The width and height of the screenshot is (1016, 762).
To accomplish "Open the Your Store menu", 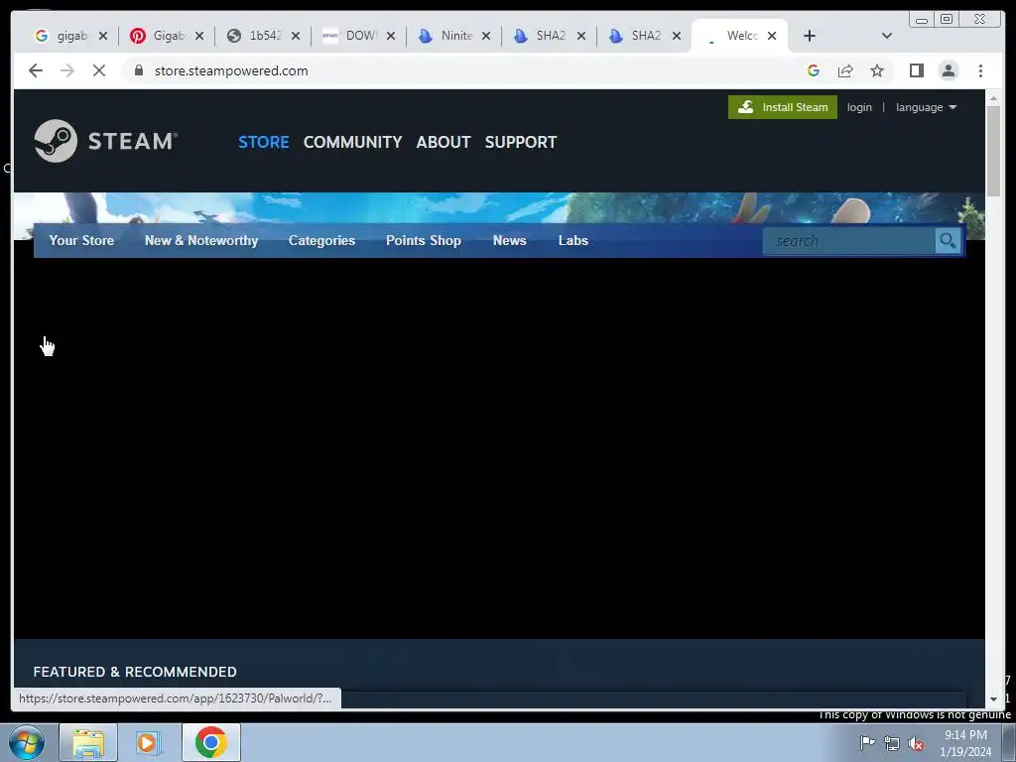I will pyautogui.click(x=81, y=240).
